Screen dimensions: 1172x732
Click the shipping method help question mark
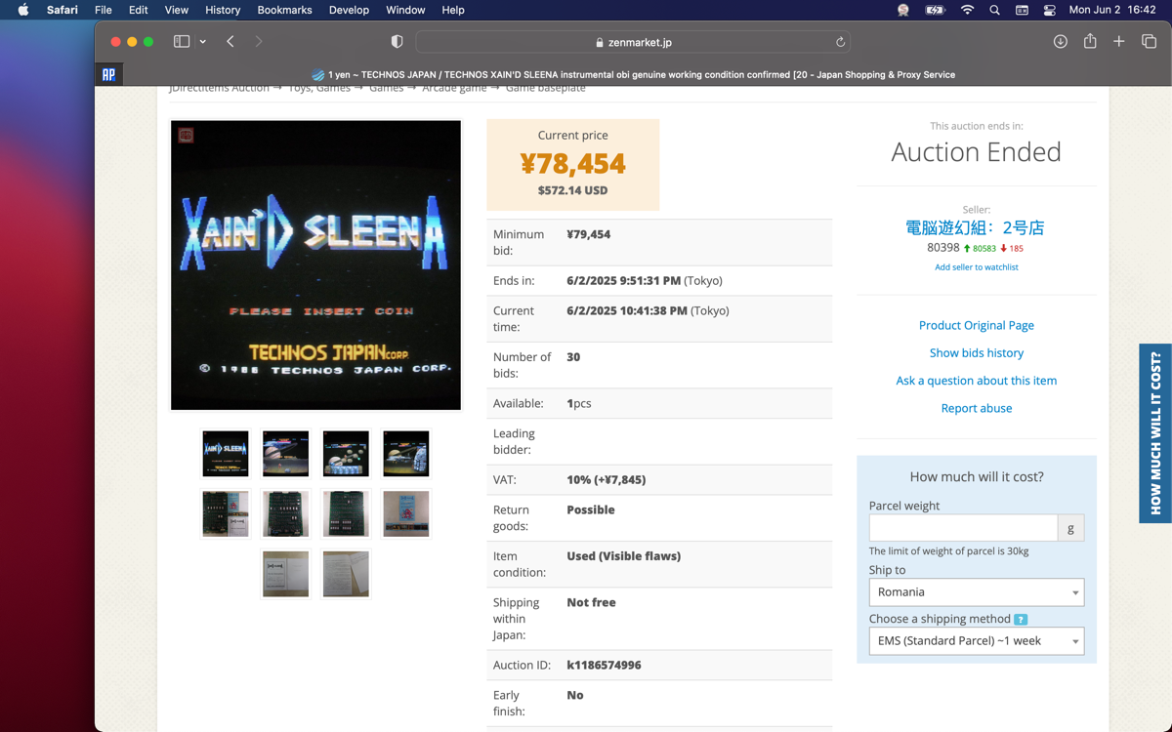(x=1021, y=619)
